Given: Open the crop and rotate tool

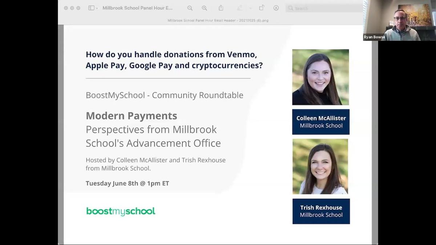Looking at the screenshot, I should [261, 8].
